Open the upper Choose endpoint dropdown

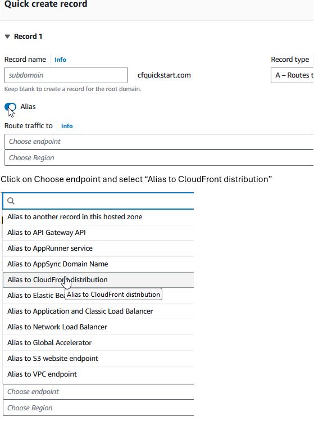(x=159, y=142)
